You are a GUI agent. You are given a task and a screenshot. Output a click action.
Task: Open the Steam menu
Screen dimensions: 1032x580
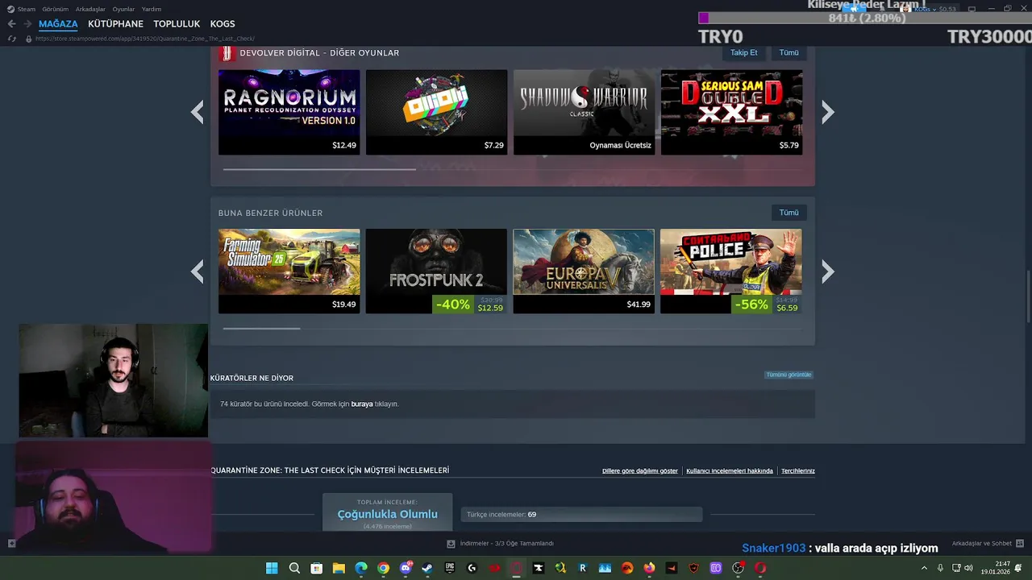(x=22, y=9)
